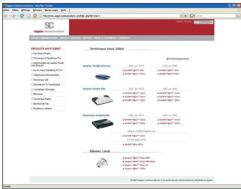This screenshot has width=241, height=189.
Task: Open the Forward history dropdown arrow
Action: pyautogui.click(x=18, y=16)
